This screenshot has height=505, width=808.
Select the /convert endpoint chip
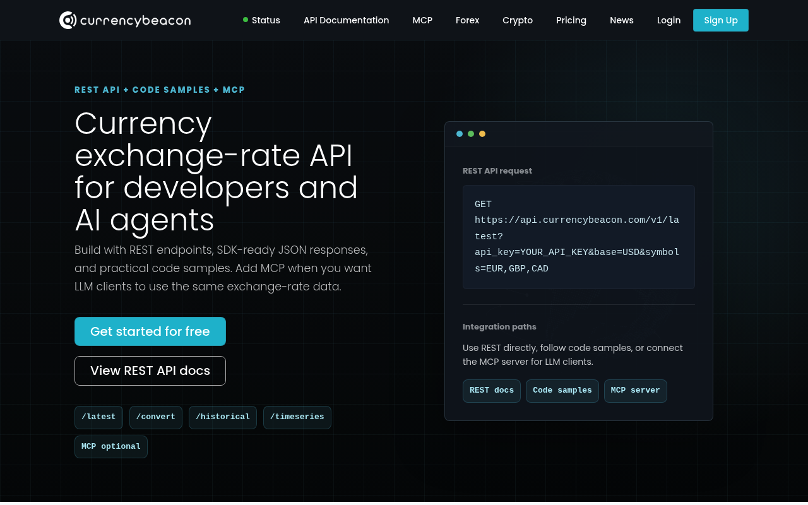(x=156, y=417)
